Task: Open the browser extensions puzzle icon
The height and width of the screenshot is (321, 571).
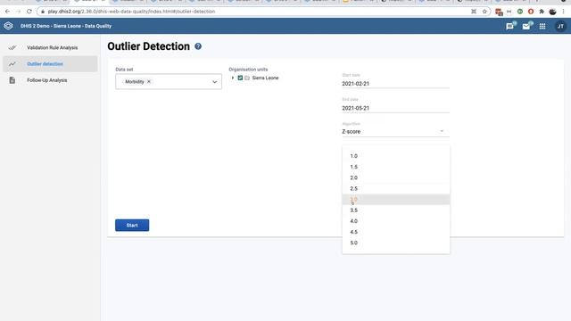Action: (x=542, y=12)
